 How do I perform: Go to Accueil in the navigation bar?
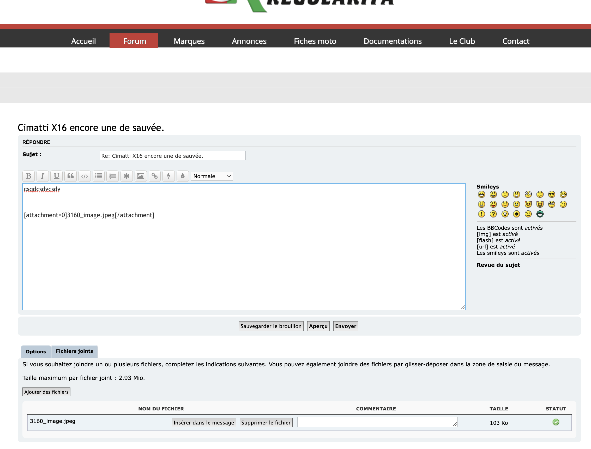pos(83,41)
